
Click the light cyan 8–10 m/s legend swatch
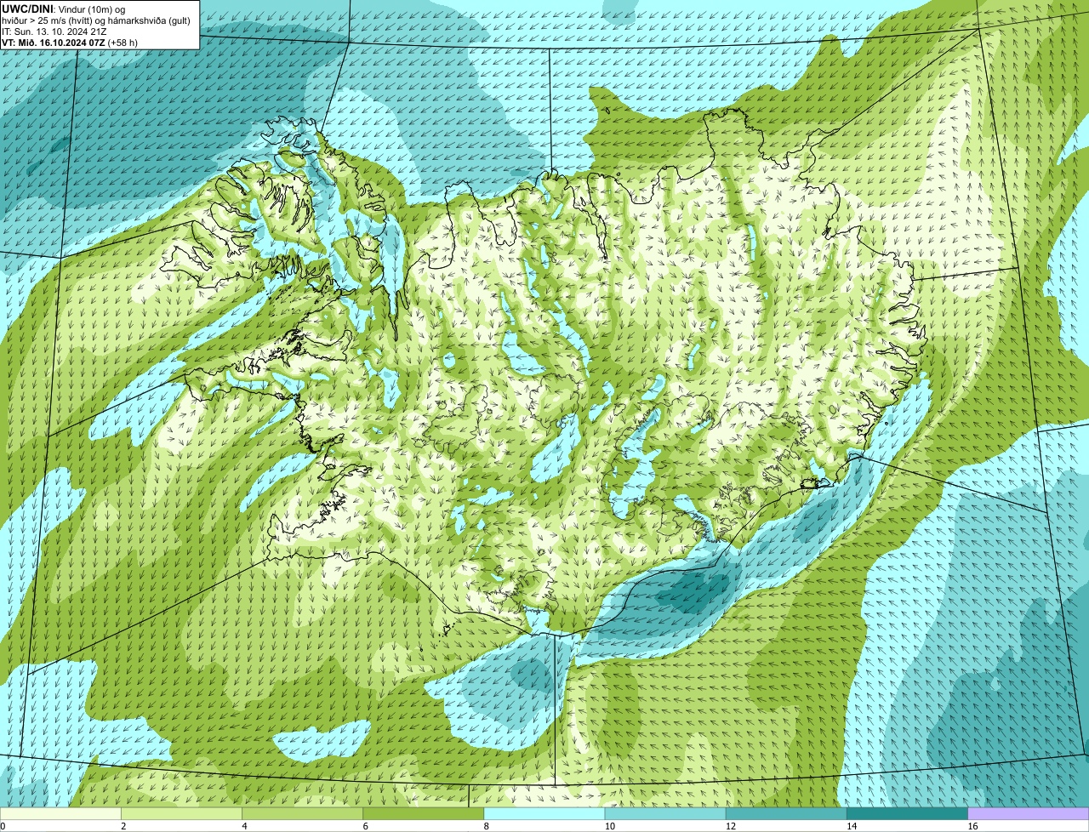tap(544, 813)
